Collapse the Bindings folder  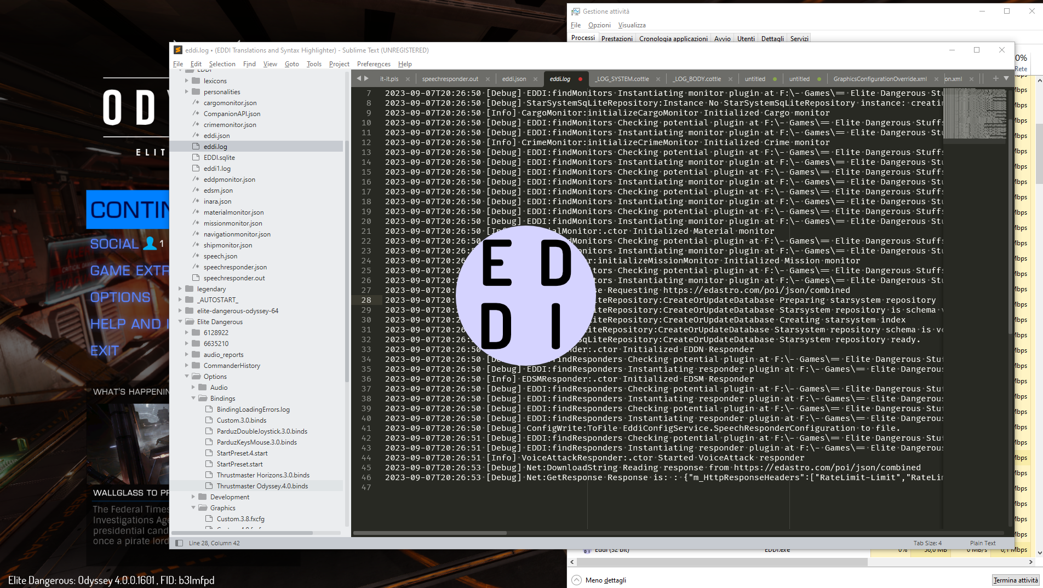193,398
